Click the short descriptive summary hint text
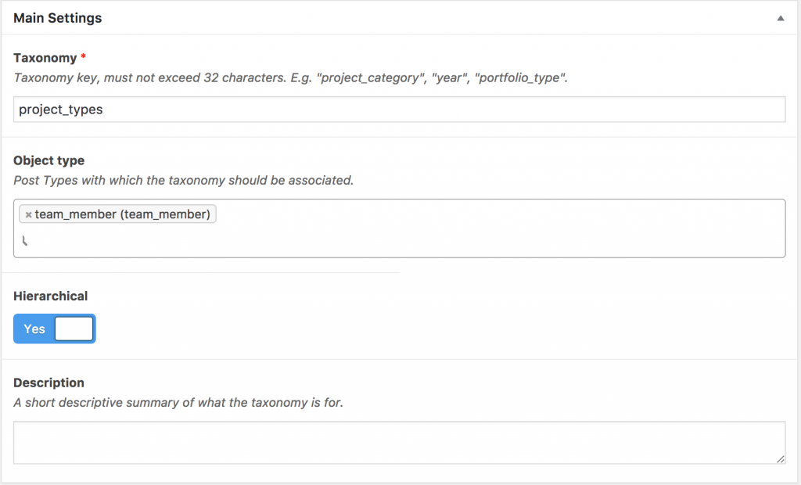Viewport: 801px width, 485px height. [178, 403]
